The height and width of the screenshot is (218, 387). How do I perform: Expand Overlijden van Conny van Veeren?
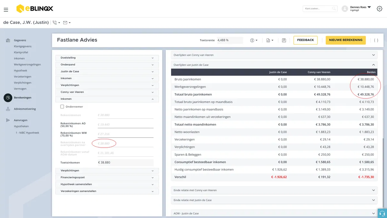pyautogui.click(x=274, y=55)
